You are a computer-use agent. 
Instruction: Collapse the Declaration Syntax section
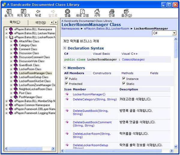pos(65,48)
